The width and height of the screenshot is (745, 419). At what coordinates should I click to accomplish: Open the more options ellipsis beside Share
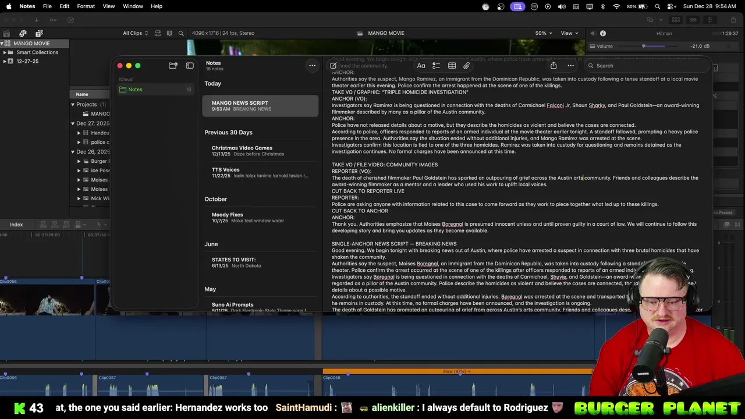coord(570,66)
